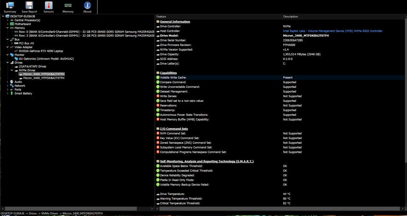Select (S)ATA/ATAPI Drives entry
Screen dimensions: 407x216
(x=33, y=66)
